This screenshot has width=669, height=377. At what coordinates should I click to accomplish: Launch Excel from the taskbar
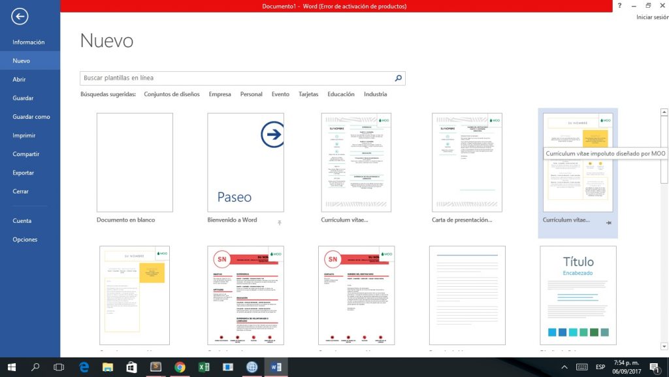point(203,367)
